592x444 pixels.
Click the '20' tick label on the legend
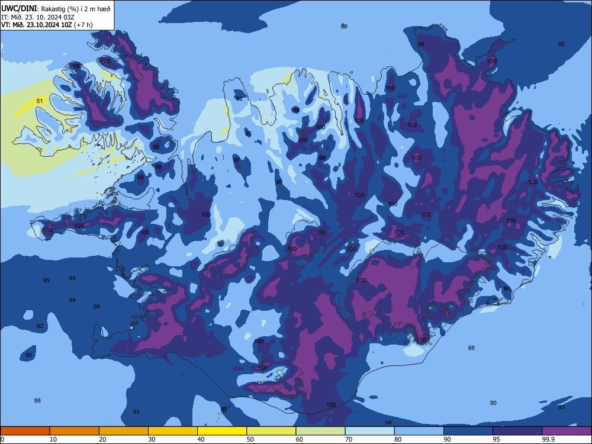pos(102,439)
